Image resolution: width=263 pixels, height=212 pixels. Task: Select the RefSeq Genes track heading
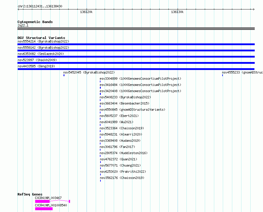click(x=30, y=194)
